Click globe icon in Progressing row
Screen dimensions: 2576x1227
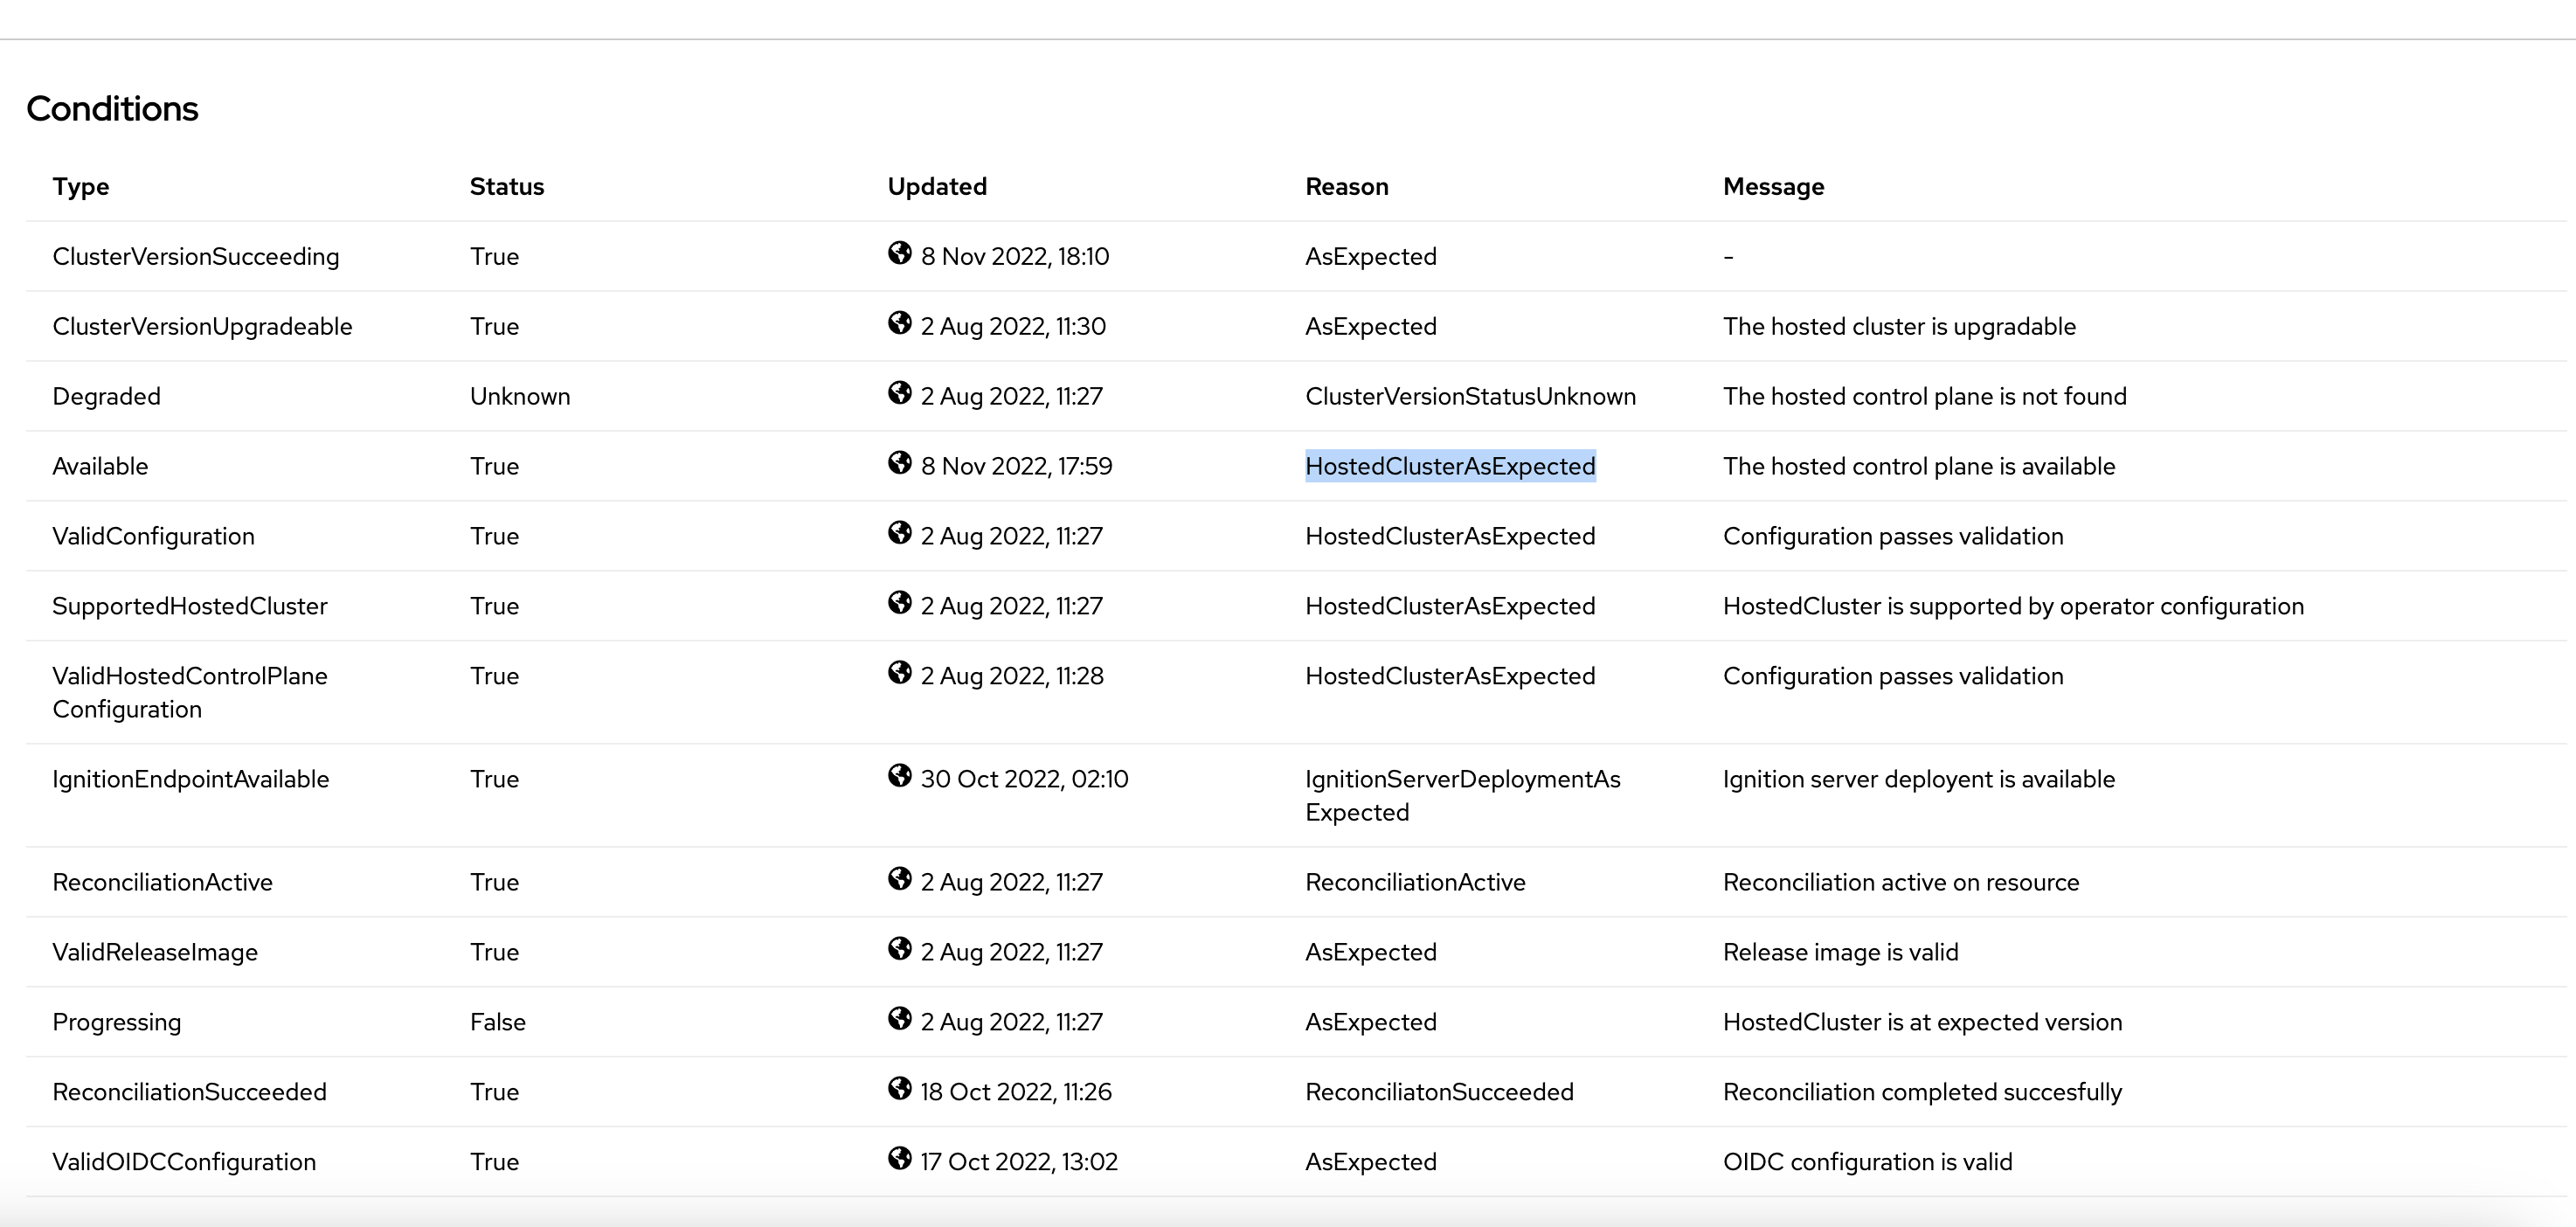pyautogui.click(x=899, y=1019)
